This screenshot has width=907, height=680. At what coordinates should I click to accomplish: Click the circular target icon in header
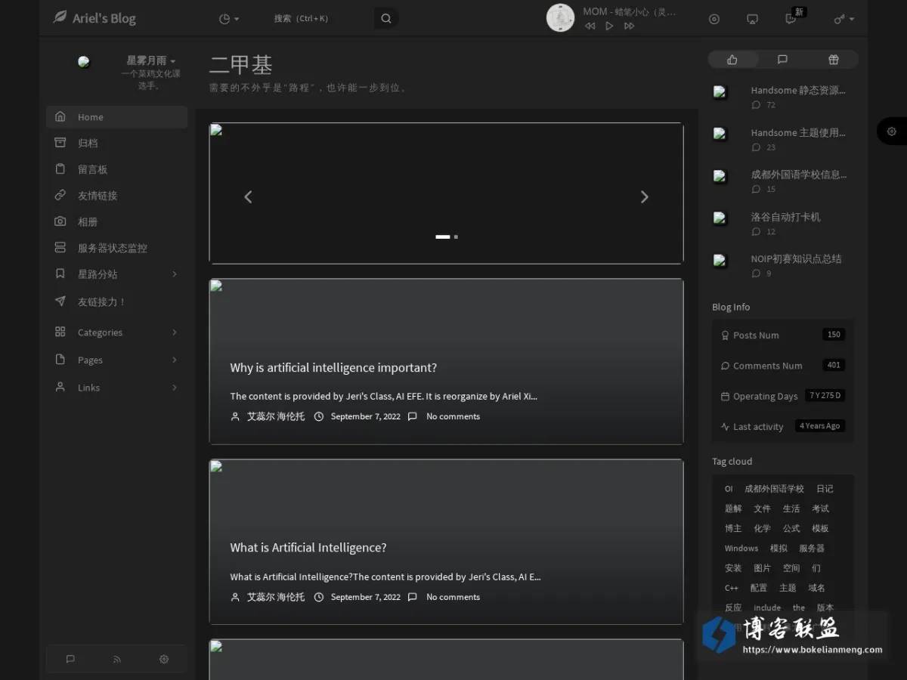714,19
